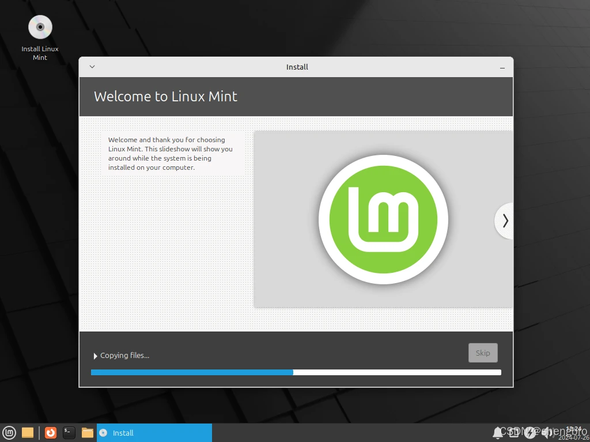Advance slideshow with the next arrow
The height and width of the screenshot is (442, 590).
(505, 220)
